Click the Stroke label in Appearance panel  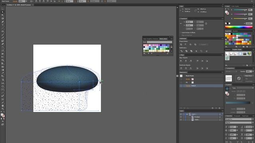click(x=188, y=79)
